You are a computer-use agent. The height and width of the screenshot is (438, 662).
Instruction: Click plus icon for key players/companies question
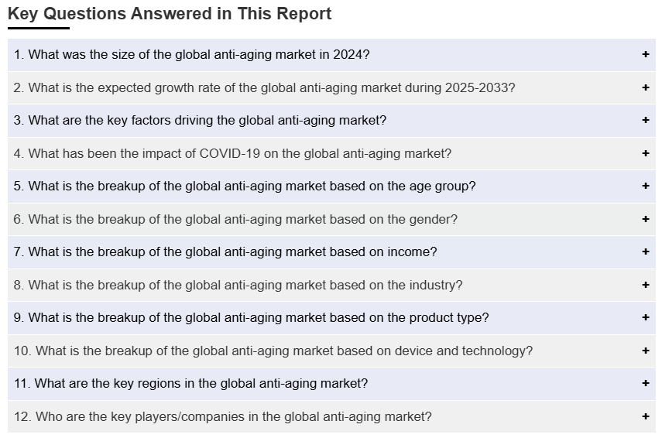click(x=645, y=416)
